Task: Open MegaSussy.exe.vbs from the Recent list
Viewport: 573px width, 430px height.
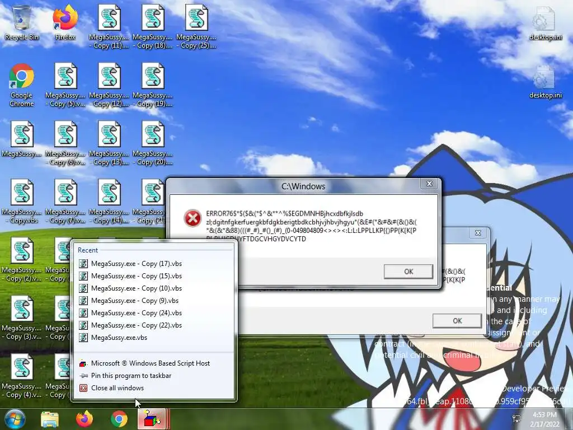Action: click(154, 338)
